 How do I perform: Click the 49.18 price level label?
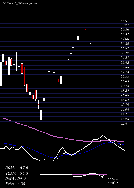pos(125,86)
